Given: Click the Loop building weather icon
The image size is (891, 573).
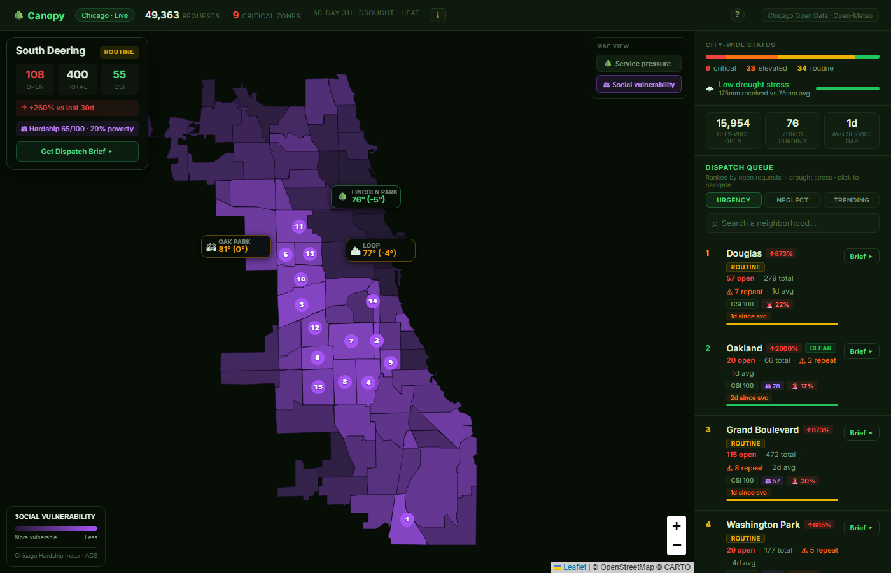Looking at the screenshot, I should click(356, 251).
